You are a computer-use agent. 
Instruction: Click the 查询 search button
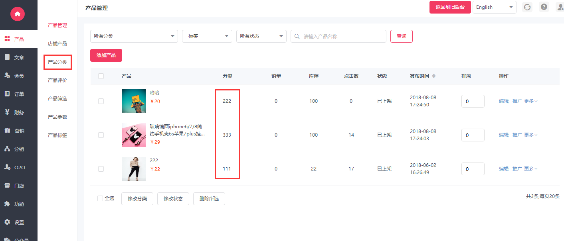coord(401,36)
